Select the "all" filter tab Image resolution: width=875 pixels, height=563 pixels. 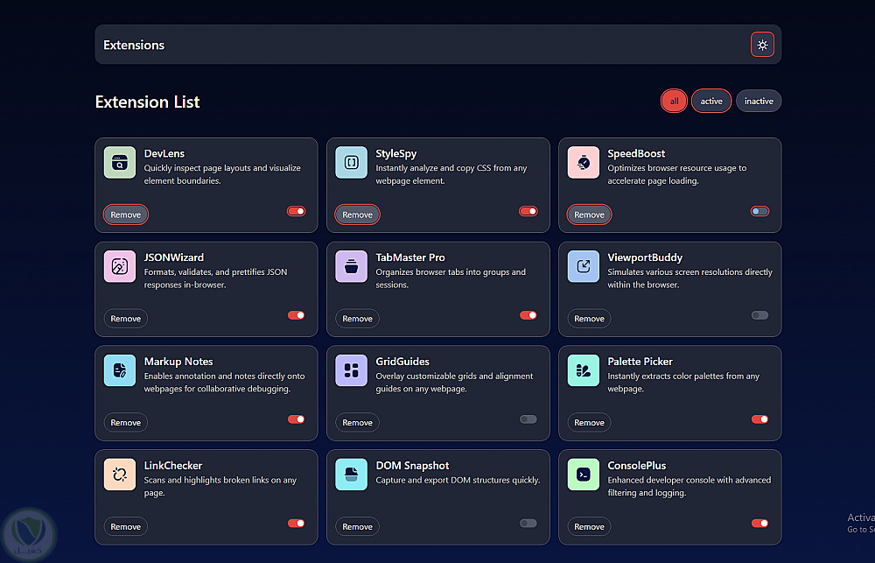674,101
